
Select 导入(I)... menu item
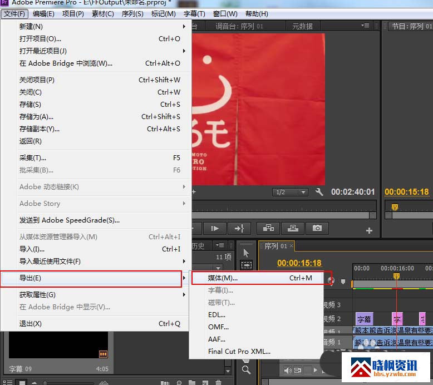[95, 249]
